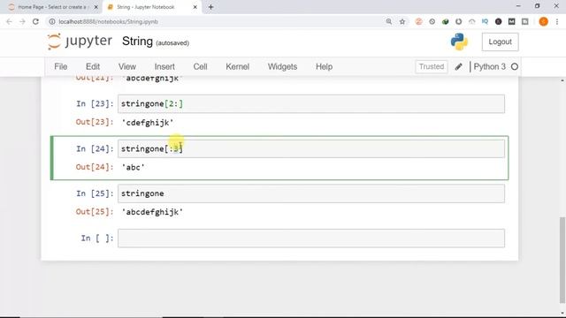Open the Cell menu
The height and width of the screenshot is (318, 566).
click(x=200, y=67)
